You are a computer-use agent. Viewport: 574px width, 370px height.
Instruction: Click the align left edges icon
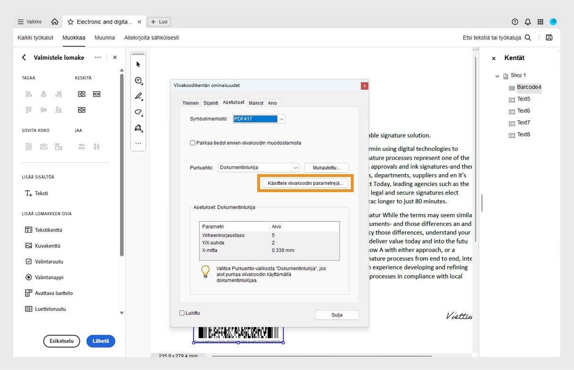pos(29,94)
